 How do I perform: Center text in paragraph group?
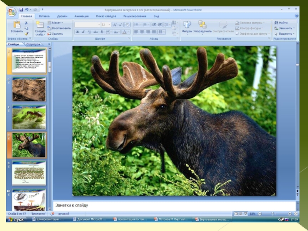coord(142,32)
